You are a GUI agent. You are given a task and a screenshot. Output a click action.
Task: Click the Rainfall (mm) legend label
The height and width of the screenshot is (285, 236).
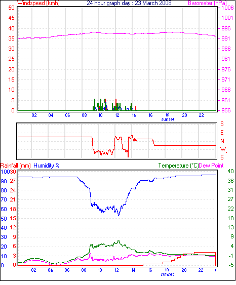16,166
